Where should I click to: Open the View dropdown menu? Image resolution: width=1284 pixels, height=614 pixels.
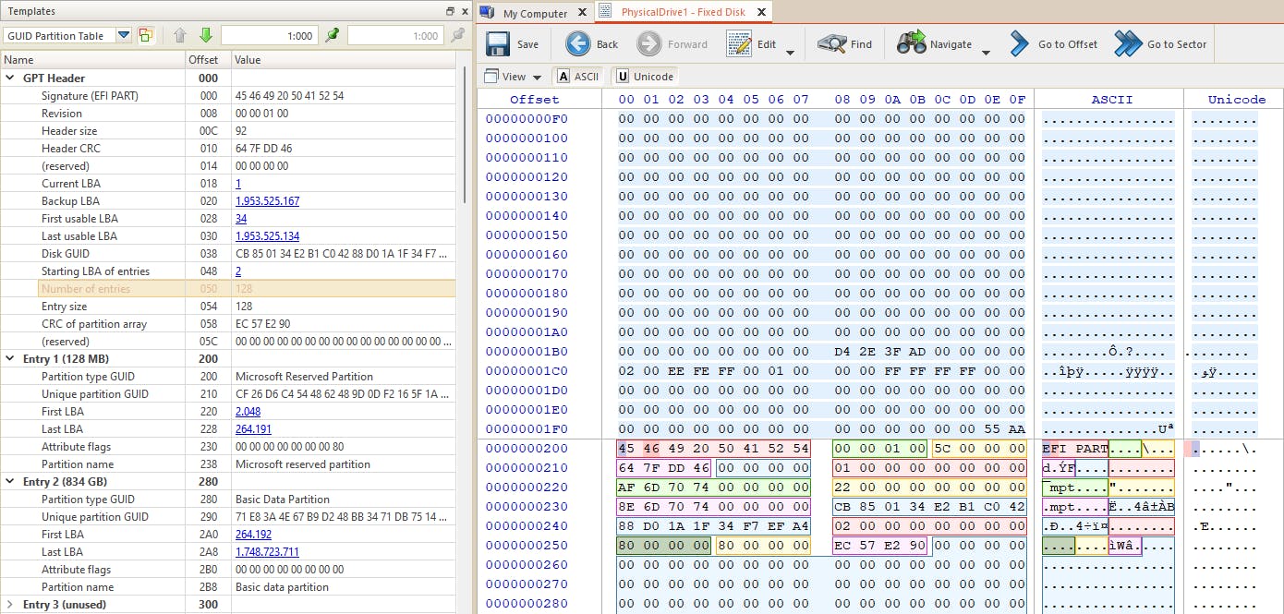point(514,77)
